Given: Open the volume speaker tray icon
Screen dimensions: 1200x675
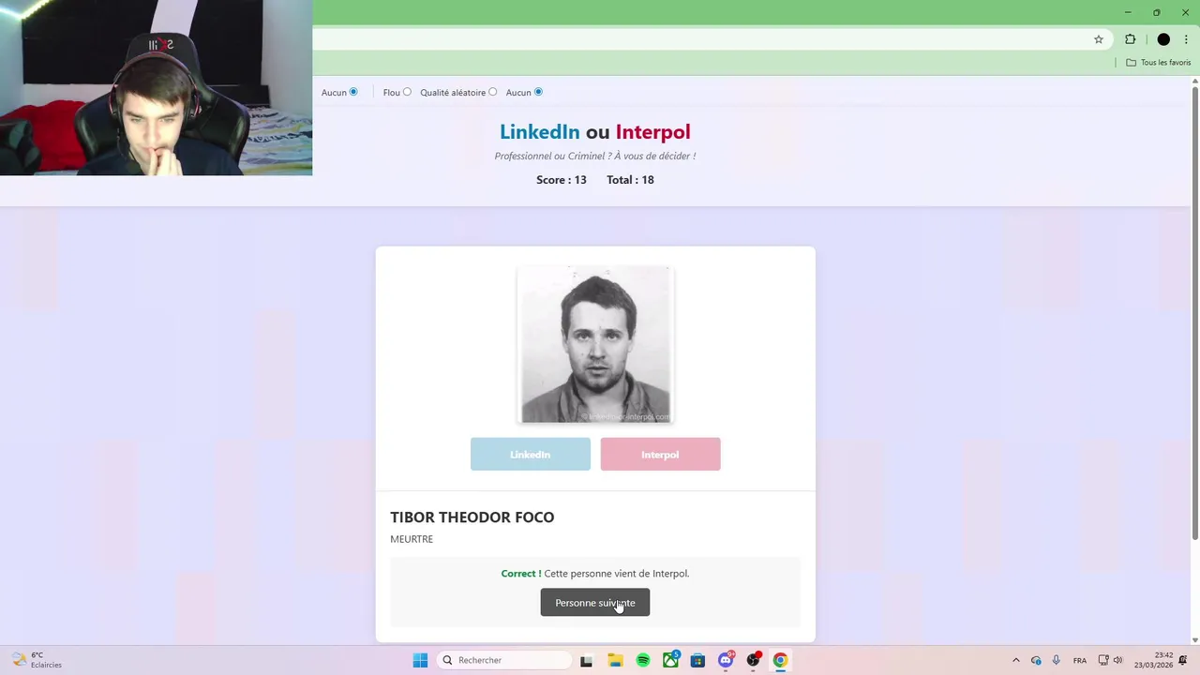Looking at the screenshot, I should tap(1117, 660).
